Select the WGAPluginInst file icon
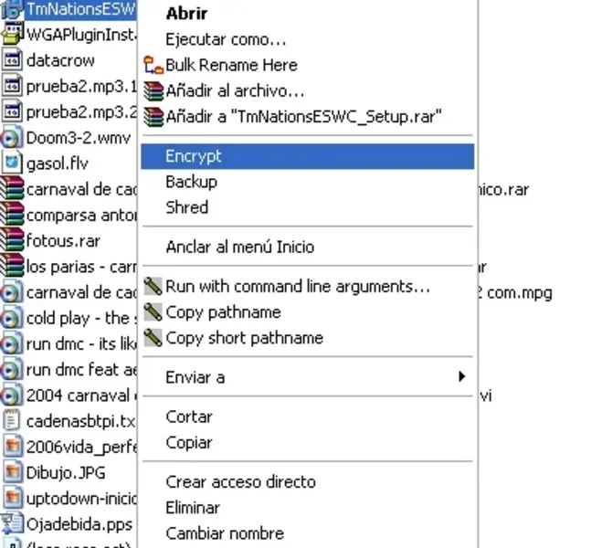The image size is (591, 548). [x=11, y=34]
